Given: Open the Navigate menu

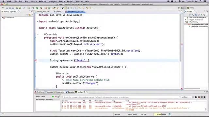Looking at the screenshot, I should (53, 1).
